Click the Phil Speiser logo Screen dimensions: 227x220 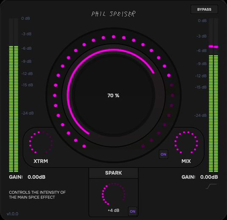click(x=114, y=14)
